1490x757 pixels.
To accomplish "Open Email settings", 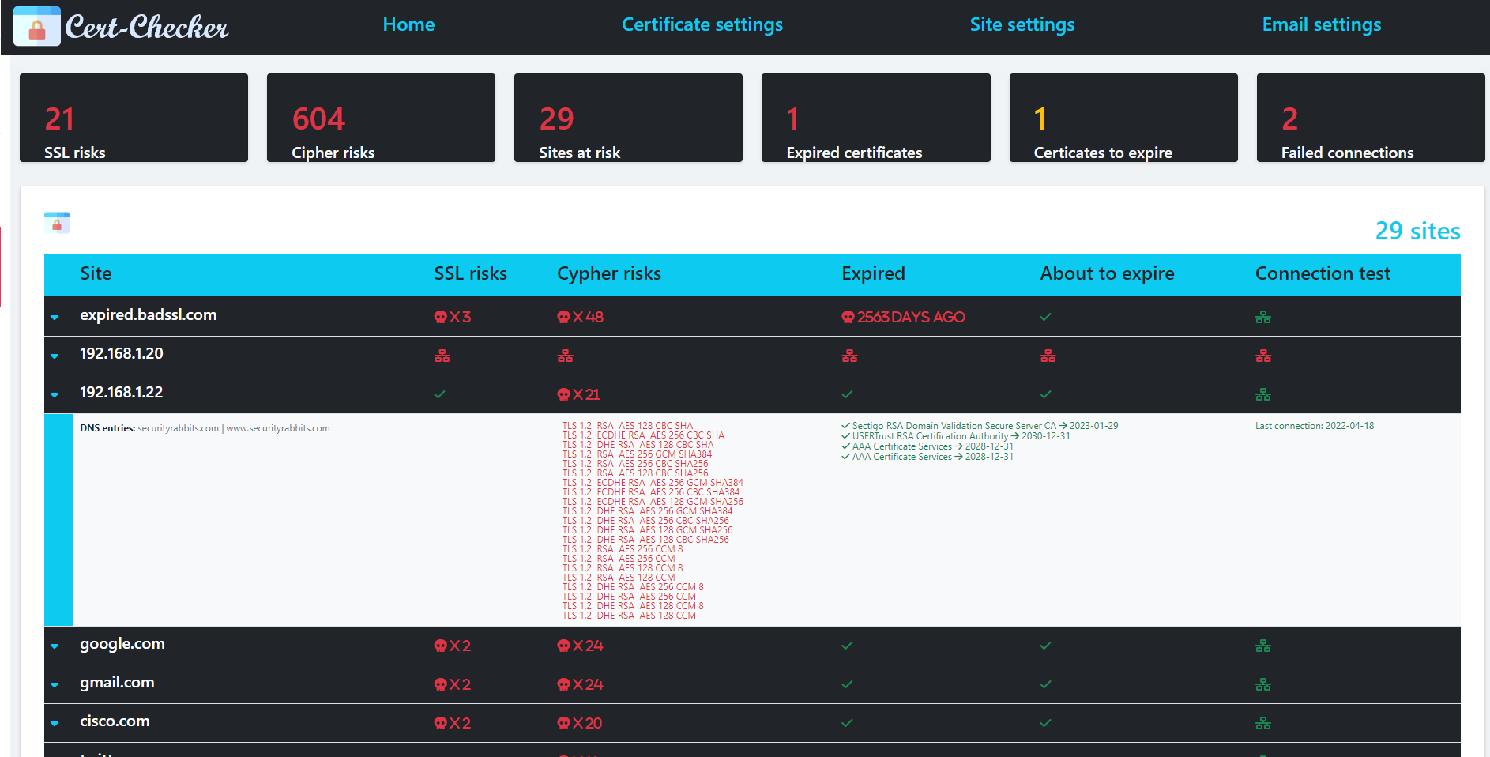I will pos(1321,24).
